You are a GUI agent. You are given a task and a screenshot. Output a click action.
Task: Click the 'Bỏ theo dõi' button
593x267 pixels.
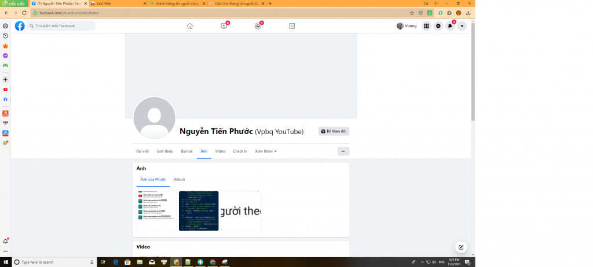click(x=334, y=131)
